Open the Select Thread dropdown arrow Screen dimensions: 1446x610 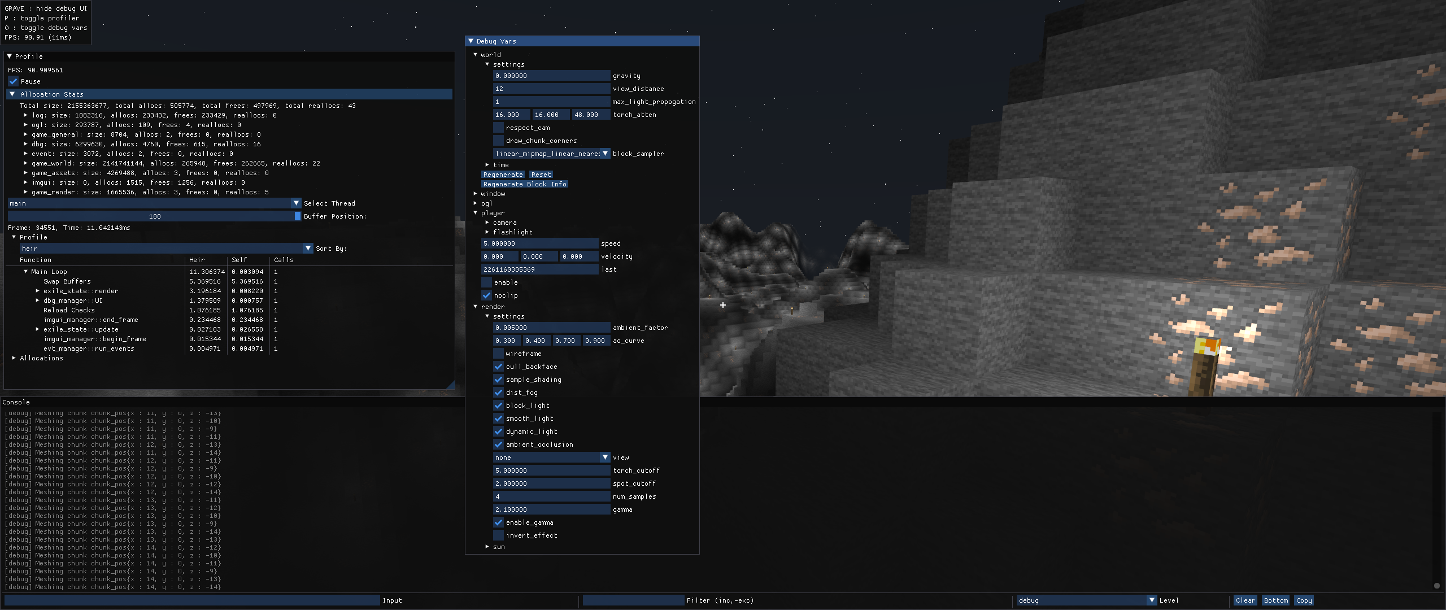(x=296, y=203)
